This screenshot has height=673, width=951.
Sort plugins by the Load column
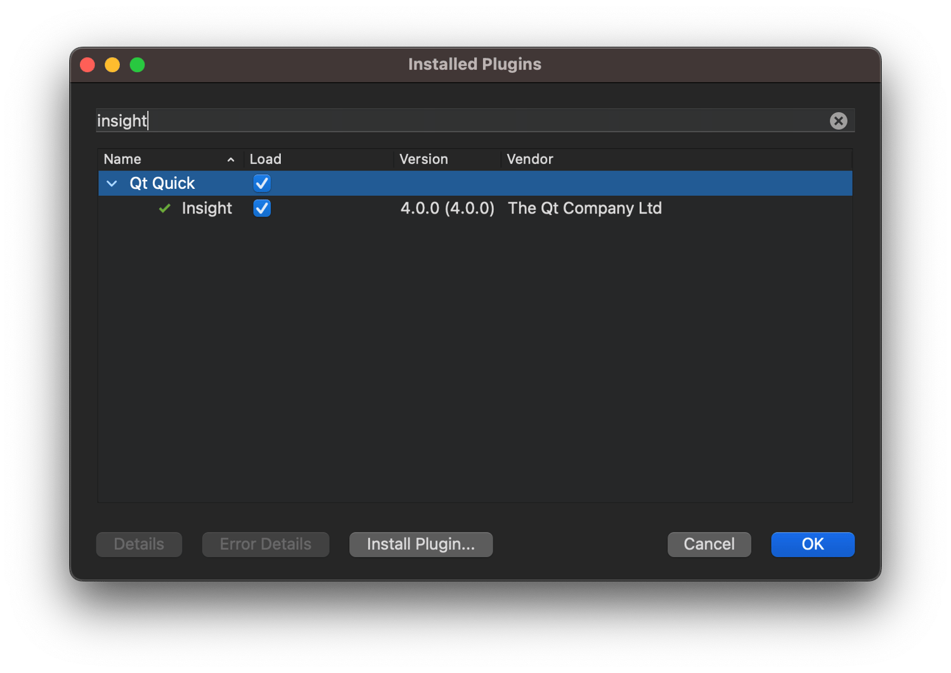pyautogui.click(x=266, y=159)
